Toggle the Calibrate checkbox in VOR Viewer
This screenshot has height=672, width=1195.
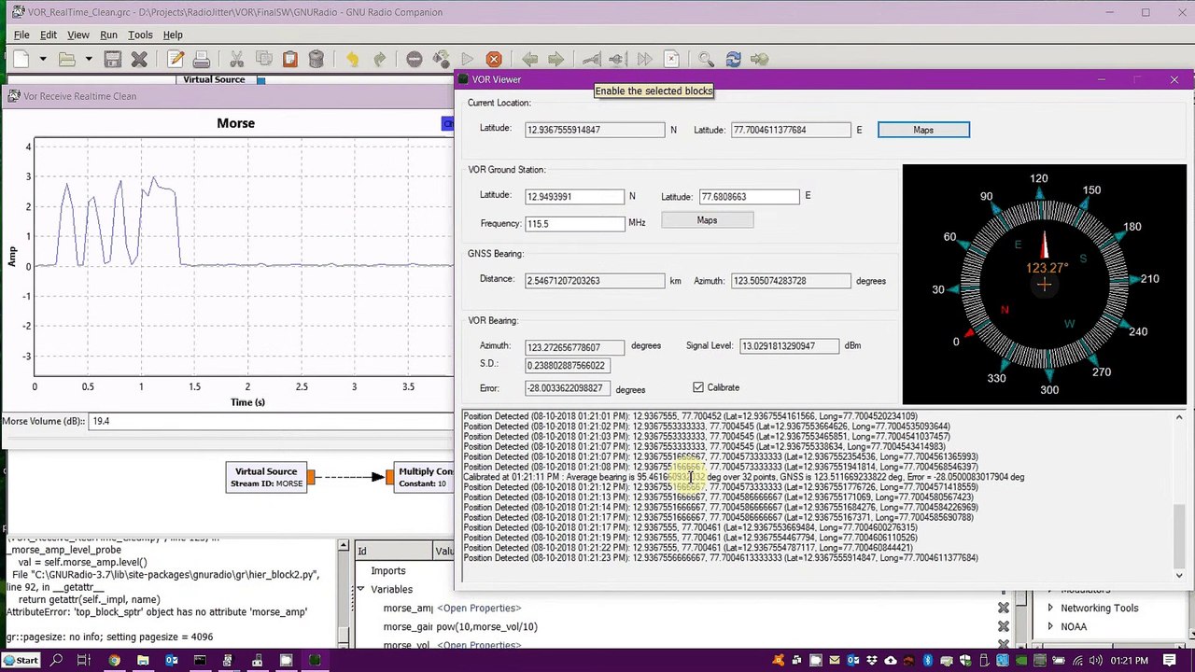point(698,387)
